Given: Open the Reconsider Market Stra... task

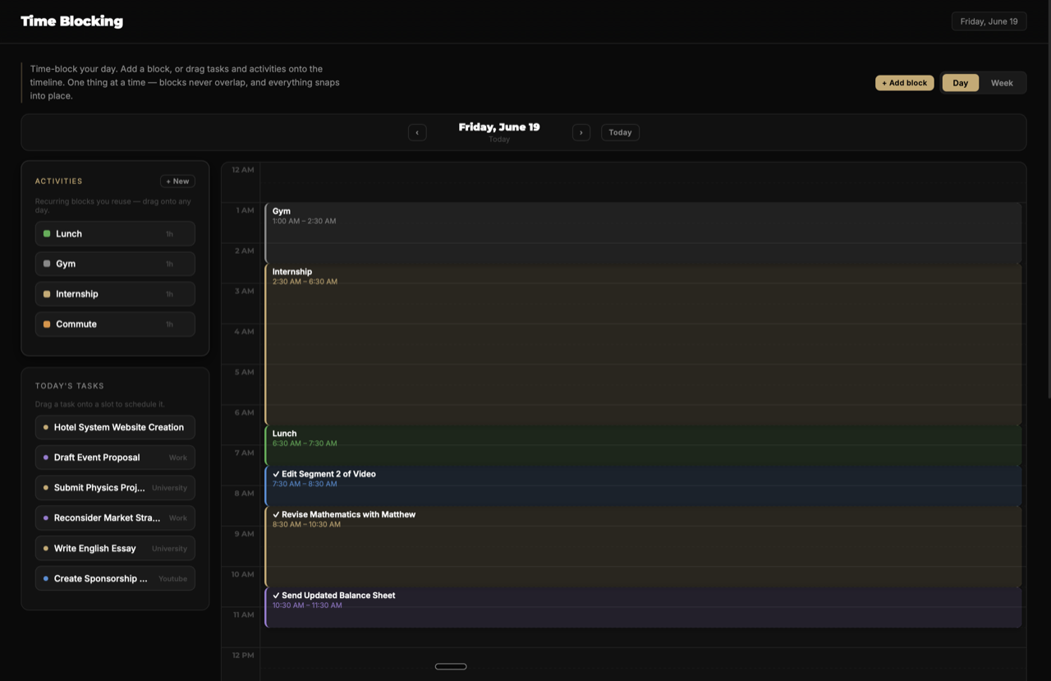Looking at the screenshot, I should click(115, 518).
